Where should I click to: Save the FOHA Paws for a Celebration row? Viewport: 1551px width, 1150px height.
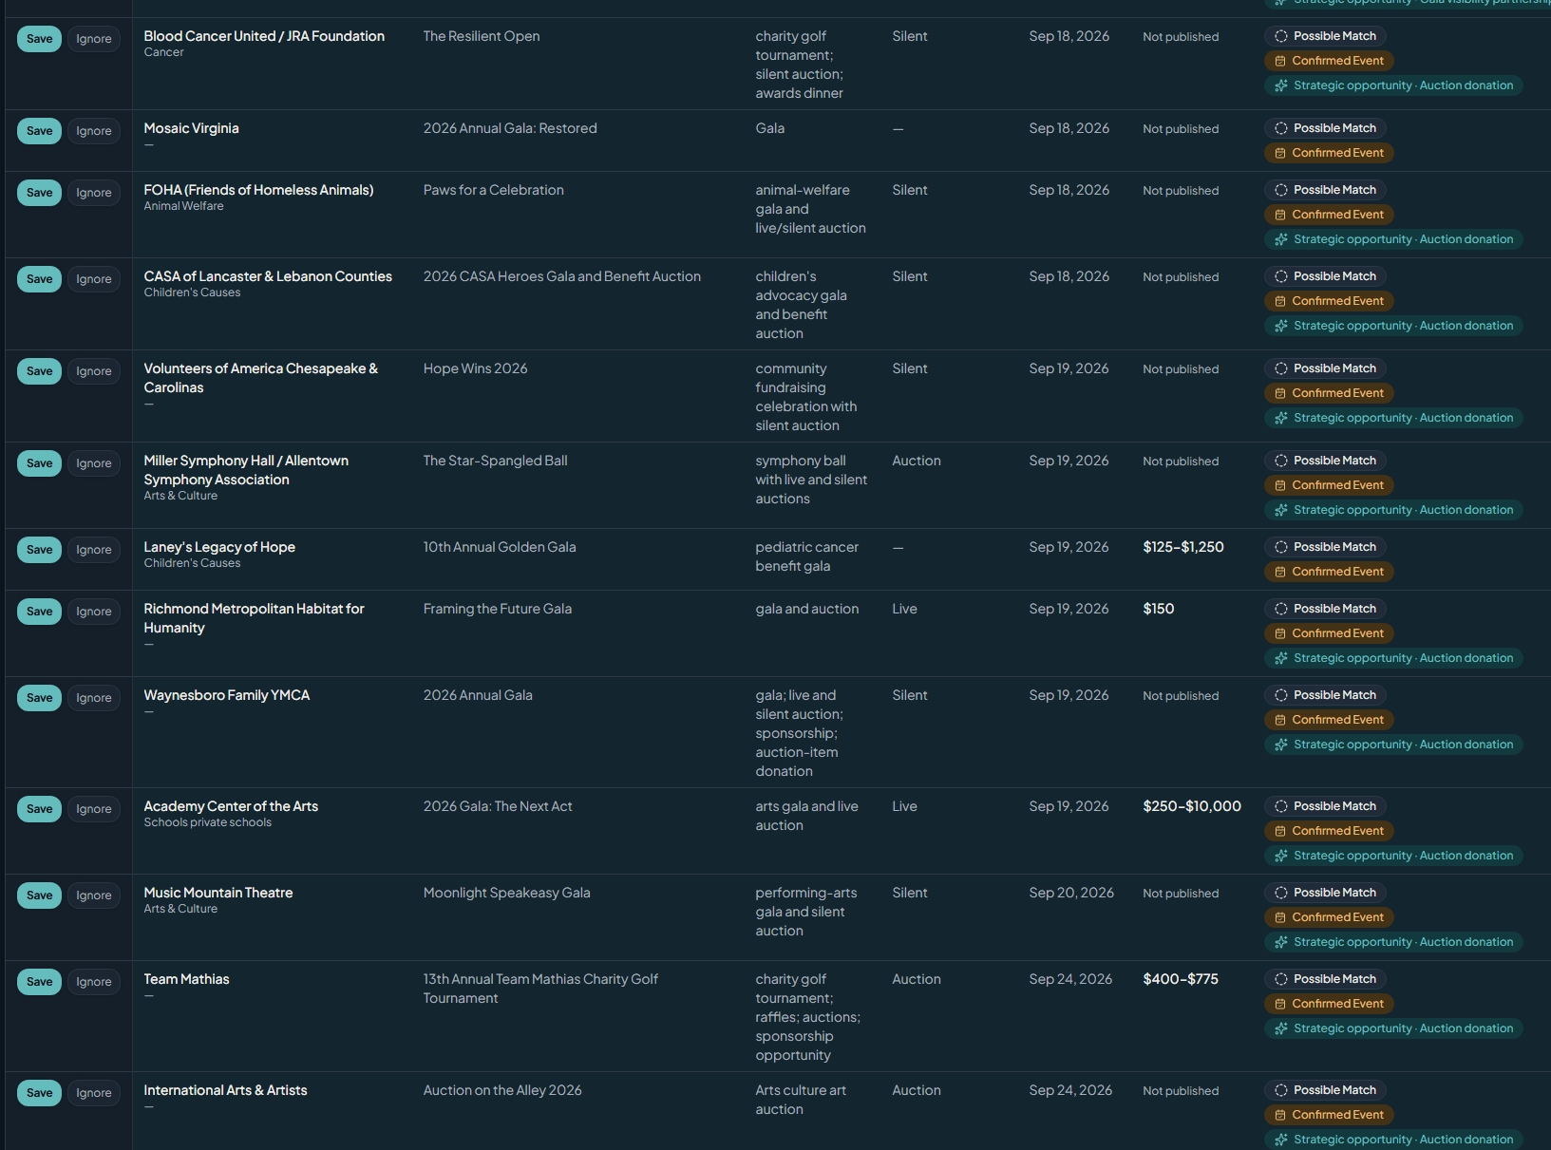pyautogui.click(x=39, y=193)
